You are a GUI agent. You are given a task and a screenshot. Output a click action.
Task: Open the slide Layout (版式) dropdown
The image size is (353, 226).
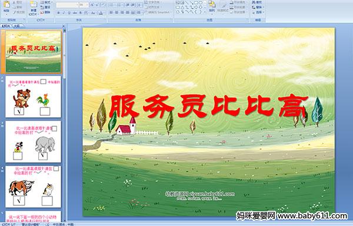(46, 2)
